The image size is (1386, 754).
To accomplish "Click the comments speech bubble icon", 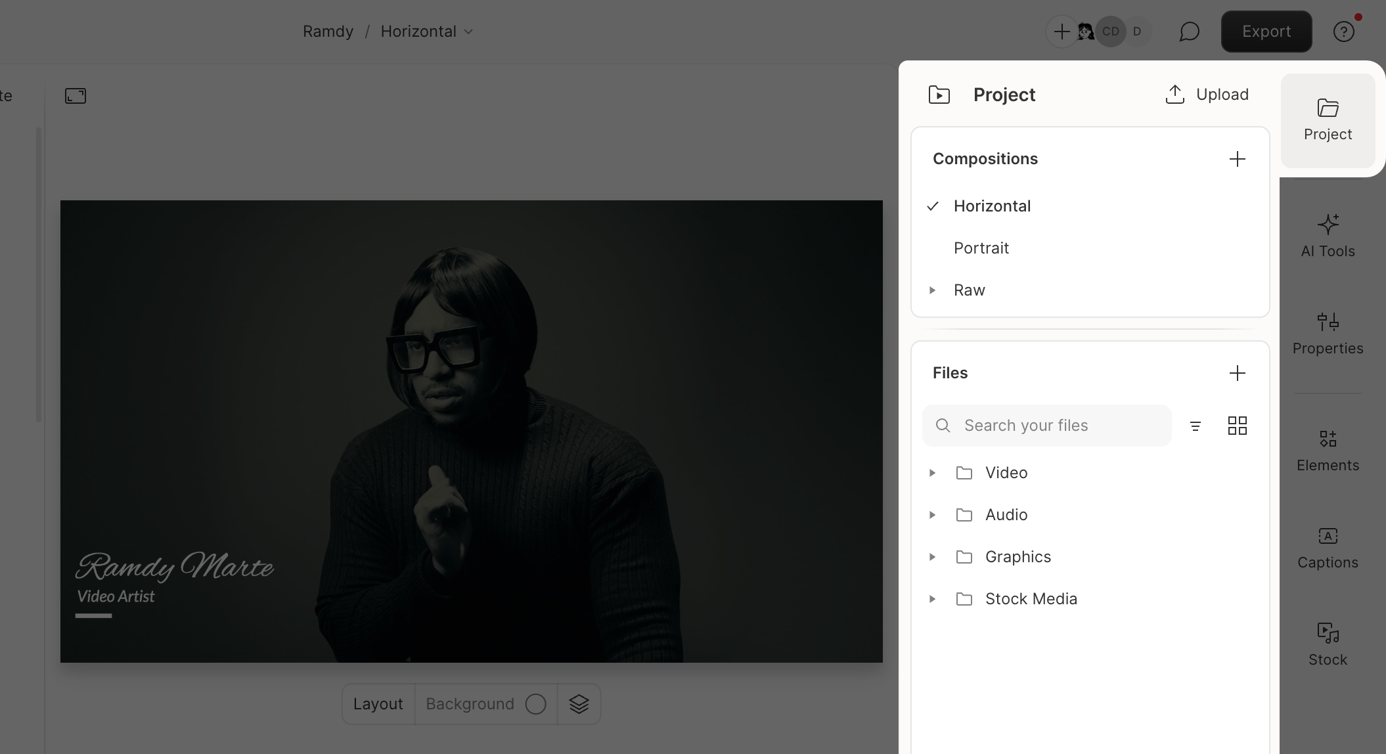I will (1189, 32).
